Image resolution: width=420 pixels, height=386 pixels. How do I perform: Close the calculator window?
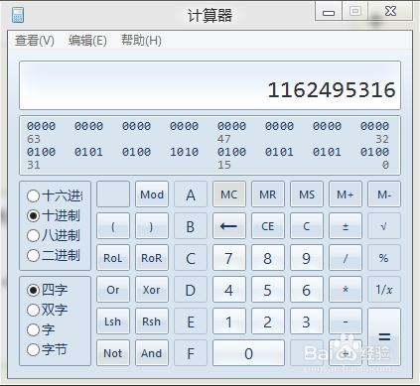[x=390, y=12]
